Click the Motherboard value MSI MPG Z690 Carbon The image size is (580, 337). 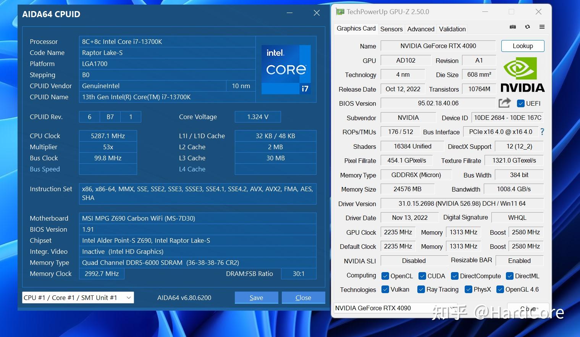tap(198, 218)
